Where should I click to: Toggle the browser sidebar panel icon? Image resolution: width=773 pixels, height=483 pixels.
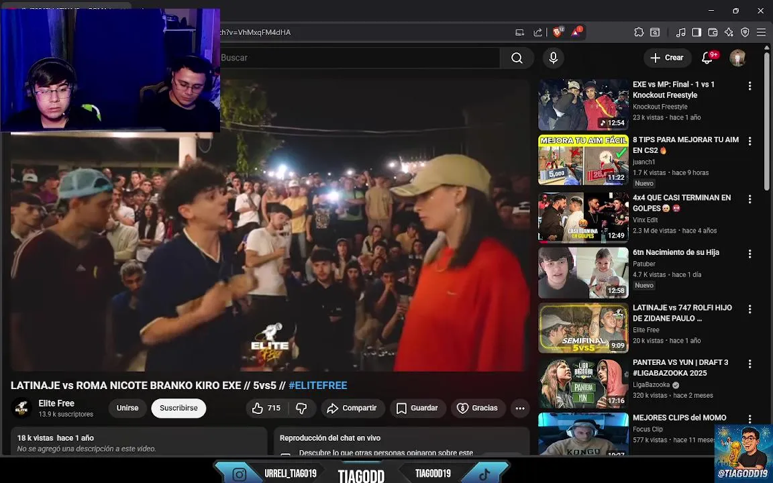[697, 32]
